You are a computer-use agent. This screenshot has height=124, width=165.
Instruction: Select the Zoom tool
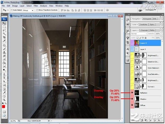4,100
